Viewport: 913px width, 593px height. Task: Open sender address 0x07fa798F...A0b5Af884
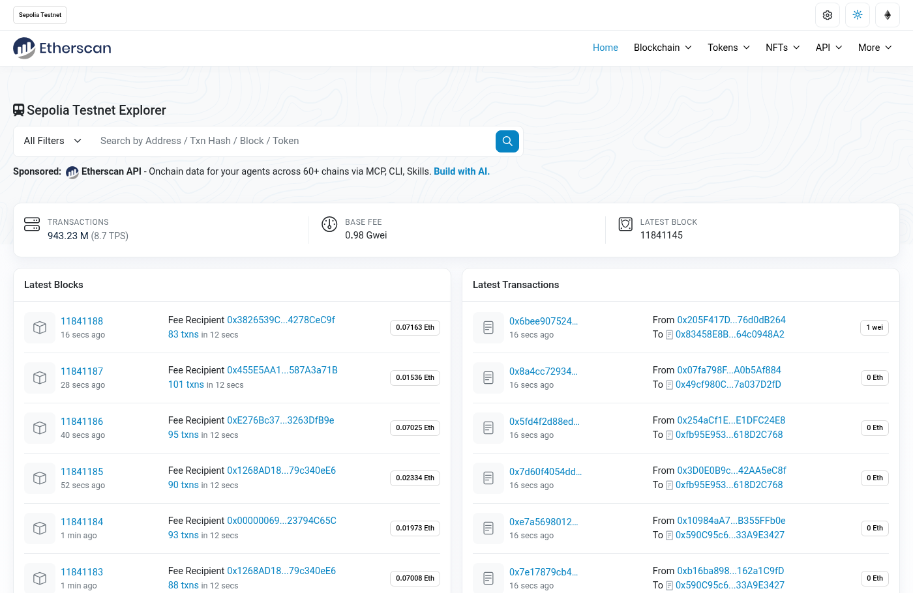click(729, 370)
